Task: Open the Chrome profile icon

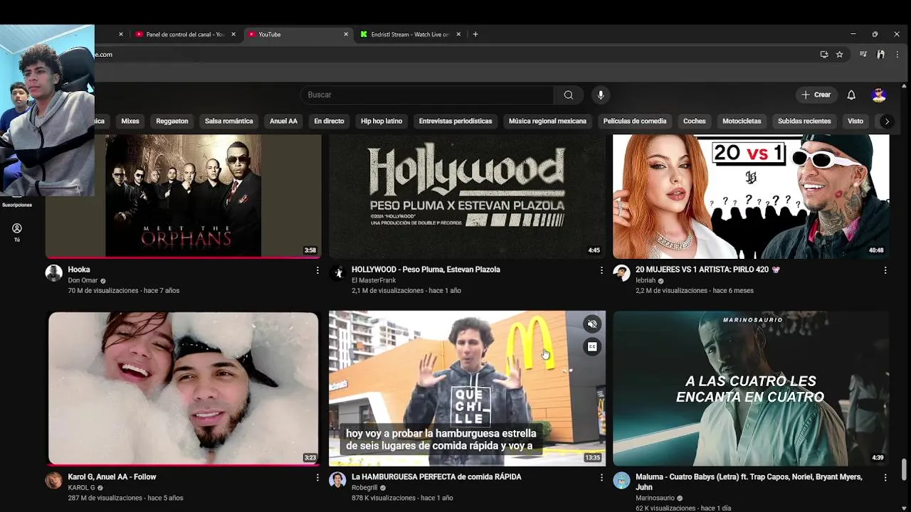Action: coord(880,54)
